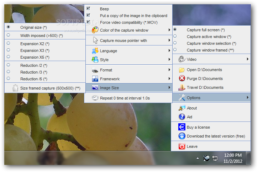Click the Travel D:\Documents icon
Screen dimensions: 258x172
pos(182,87)
